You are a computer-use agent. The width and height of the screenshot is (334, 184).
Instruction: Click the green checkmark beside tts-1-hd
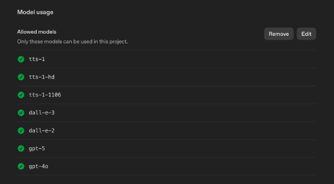click(21, 77)
